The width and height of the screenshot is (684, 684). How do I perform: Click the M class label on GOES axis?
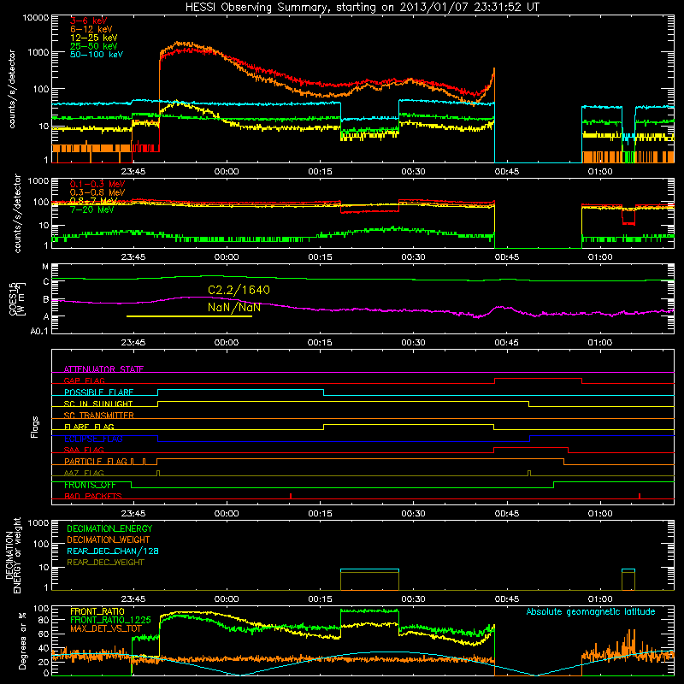(x=45, y=267)
